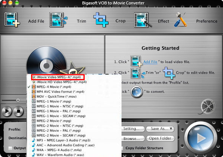This screenshot has height=157, width=223.
Task: Click the Add File filmstrip icon
Action: click(x=12, y=20)
